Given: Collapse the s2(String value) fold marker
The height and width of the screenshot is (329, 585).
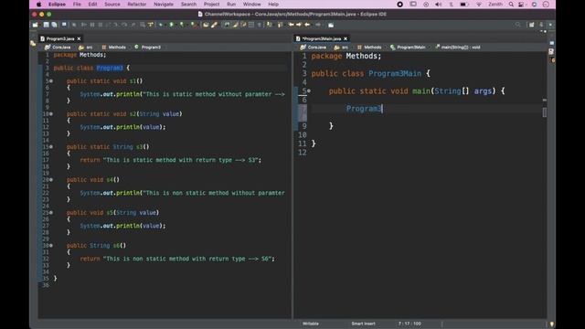Looking at the screenshot, I should [51, 113].
